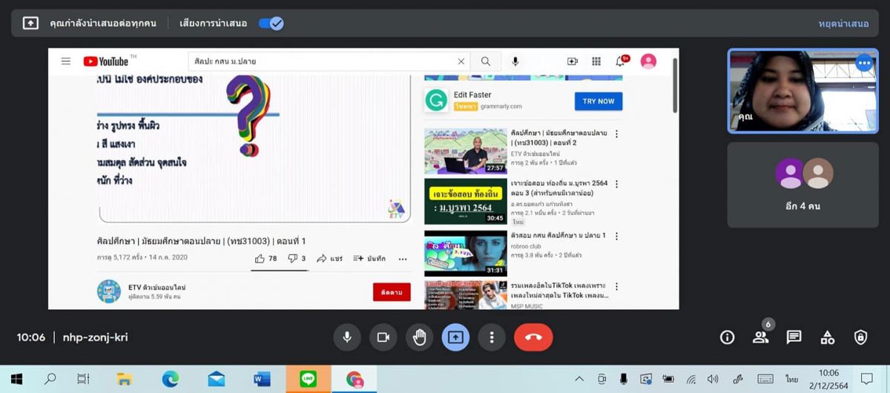Raise hand in the meeting
The height and width of the screenshot is (393, 890).
(419, 337)
